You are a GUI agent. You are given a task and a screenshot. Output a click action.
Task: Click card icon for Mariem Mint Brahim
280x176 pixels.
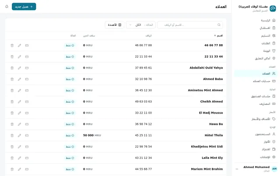27,169
